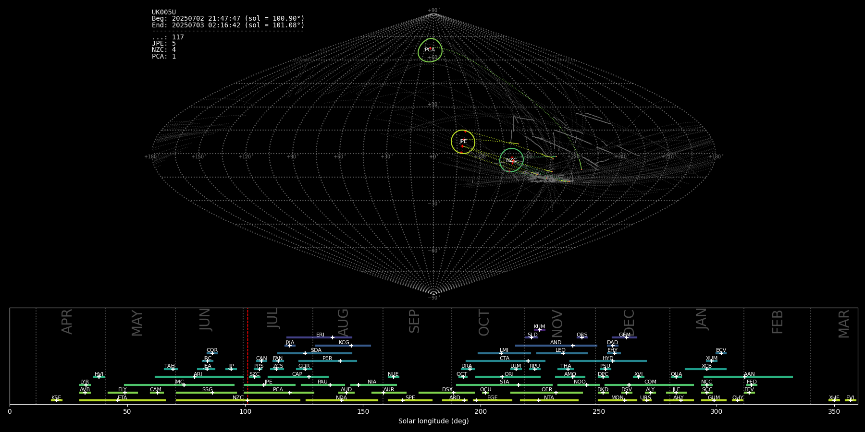Click the NUE shower label in the timeline

pyautogui.click(x=393, y=374)
